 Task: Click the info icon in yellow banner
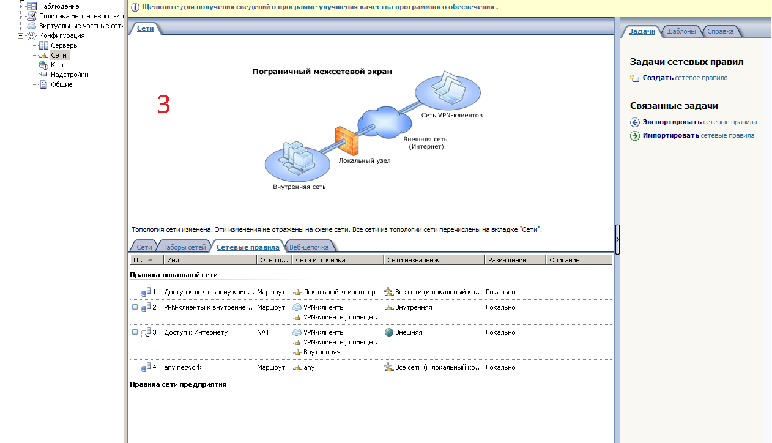click(x=135, y=7)
